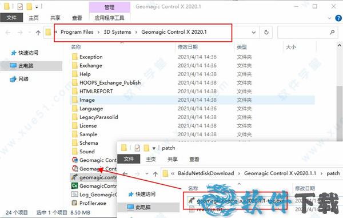The width and height of the screenshot is (343, 218).
Task: Open the 文件 menu in main window
Action: tap(11, 18)
